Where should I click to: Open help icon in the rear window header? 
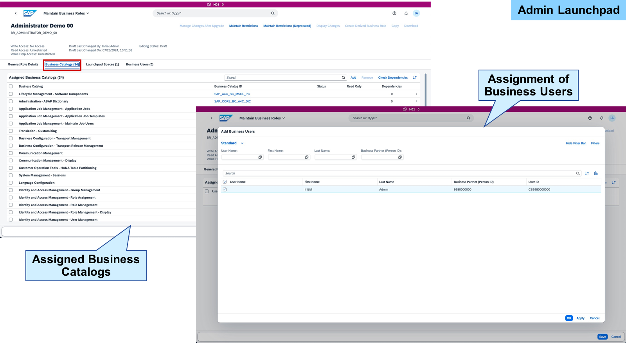pyautogui.click(x=394, y=13)
